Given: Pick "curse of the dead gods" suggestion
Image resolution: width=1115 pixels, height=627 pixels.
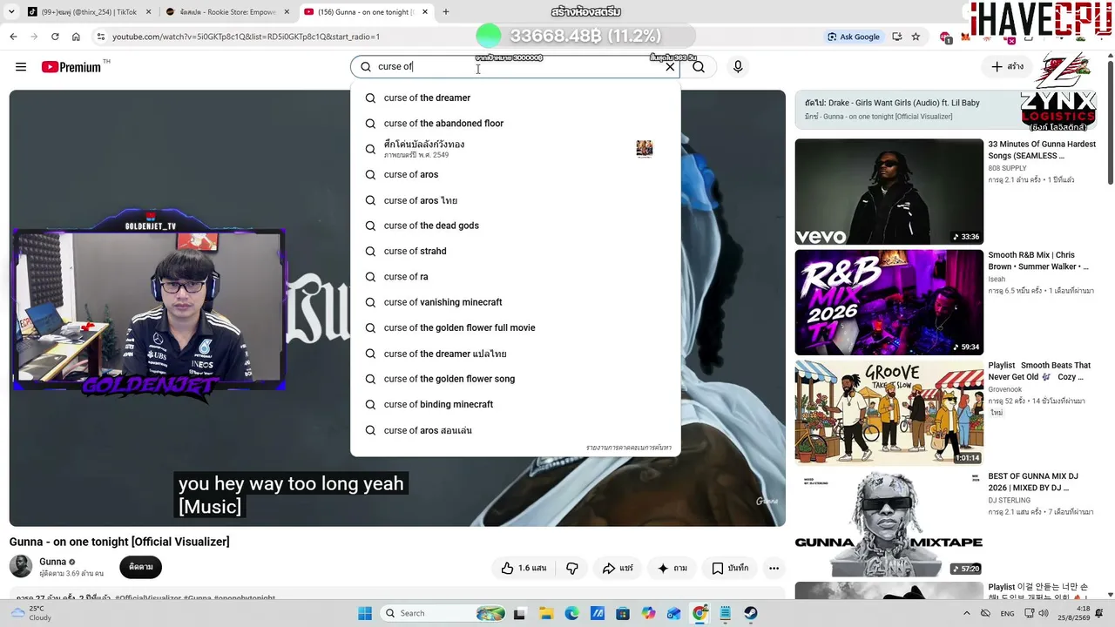Looking at the screenshot, I should pos(515,226).
